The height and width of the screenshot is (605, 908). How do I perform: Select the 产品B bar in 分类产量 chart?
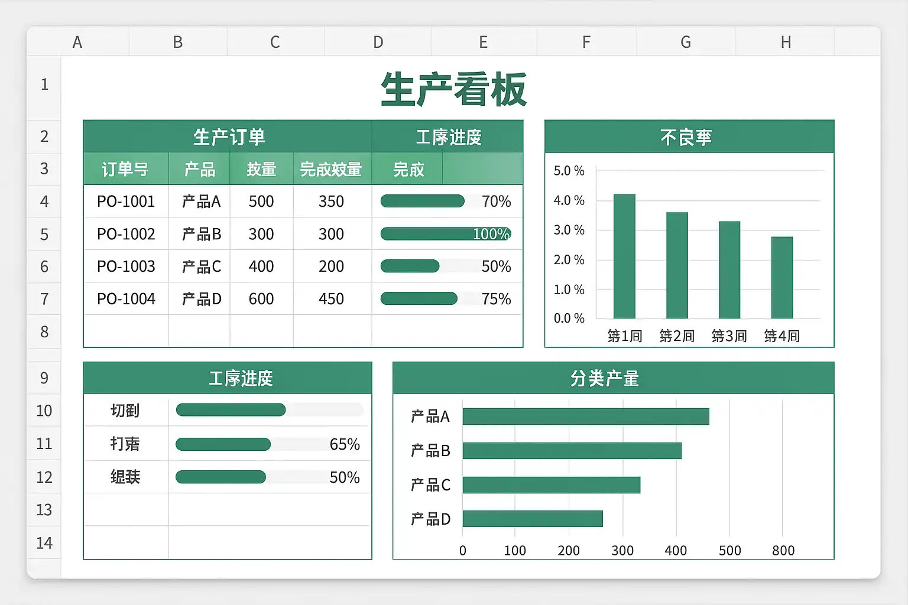pyautogui.click(x=572, y=451)
